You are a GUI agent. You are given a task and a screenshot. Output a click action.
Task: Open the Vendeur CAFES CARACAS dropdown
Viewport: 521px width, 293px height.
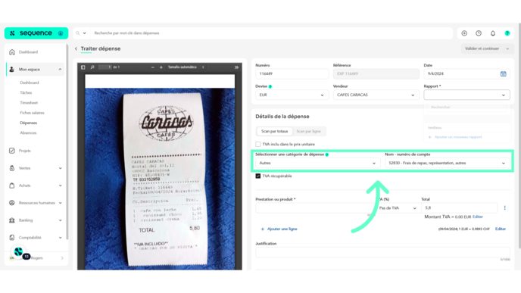click(x=376, y=95)
